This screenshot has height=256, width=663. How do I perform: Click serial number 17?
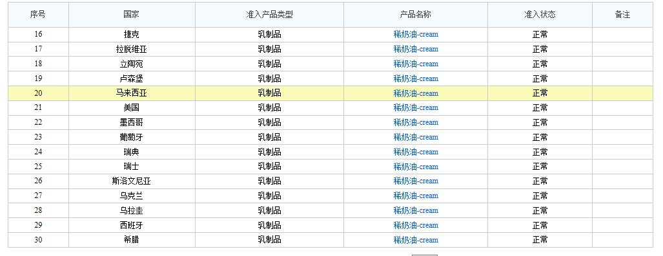[38, 50]
